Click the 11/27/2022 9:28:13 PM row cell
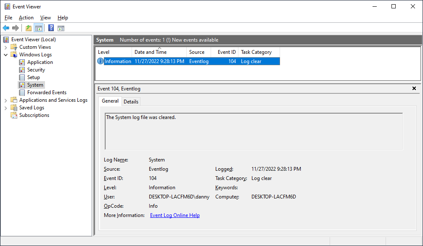Viewport: 423px width, 246px height. [x=159, y=61]
